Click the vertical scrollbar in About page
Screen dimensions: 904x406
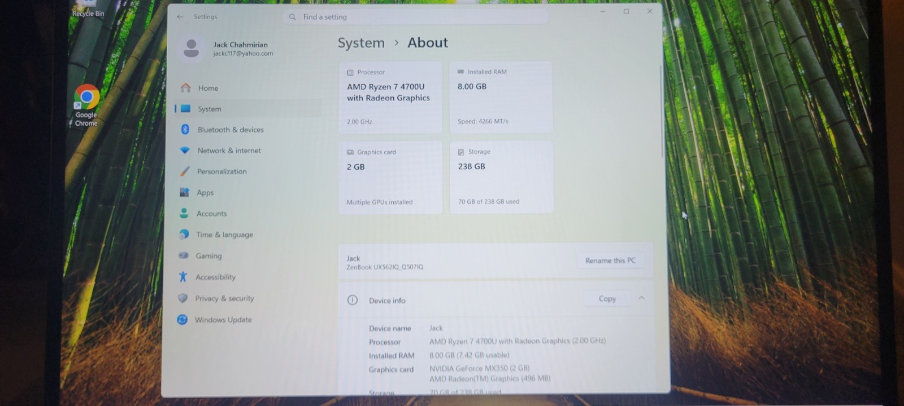click(662, 111)
